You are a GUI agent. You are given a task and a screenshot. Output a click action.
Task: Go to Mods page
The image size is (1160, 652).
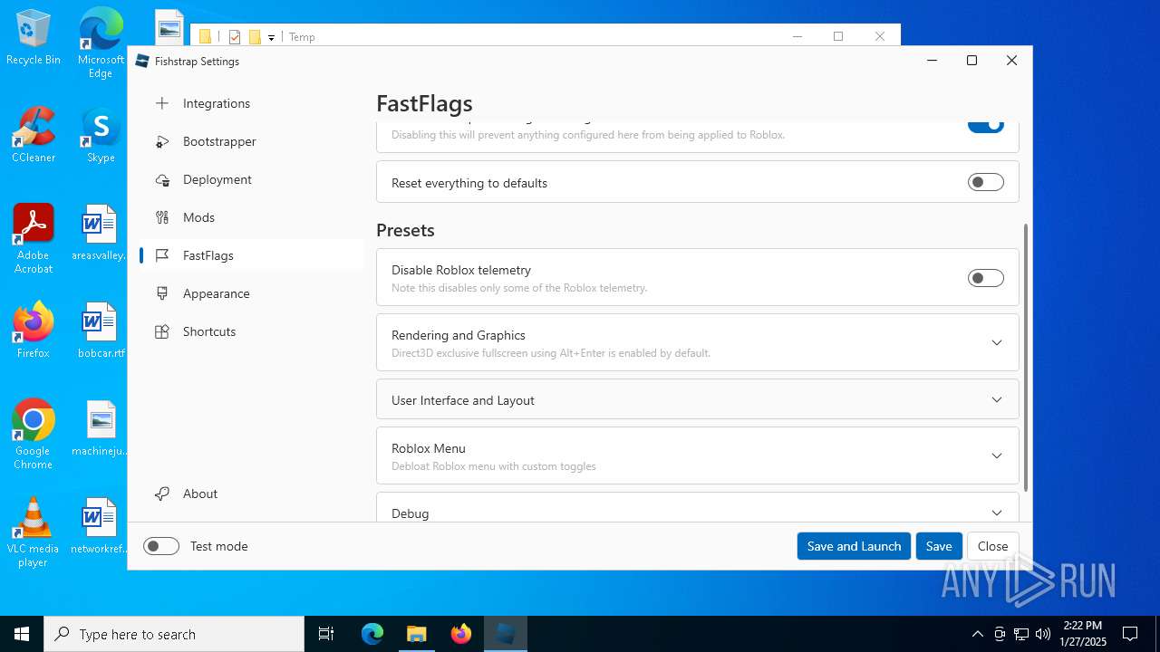point(251,217)
